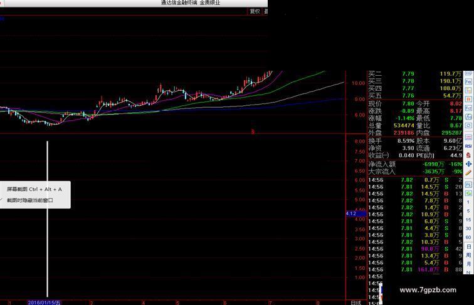Click 总量 value 534474
This screenshot has height=305, width=474.
click(x=404, y=125)
